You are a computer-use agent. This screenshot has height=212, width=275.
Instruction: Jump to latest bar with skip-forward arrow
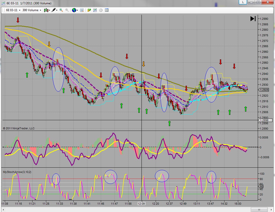[x=253, y=19]
